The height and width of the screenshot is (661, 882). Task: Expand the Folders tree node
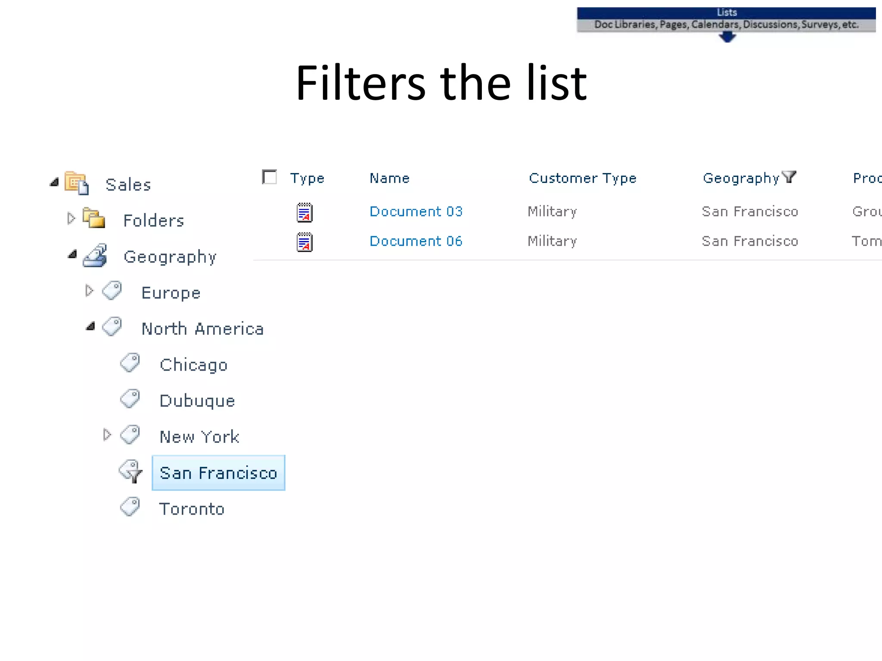point(71,219)
